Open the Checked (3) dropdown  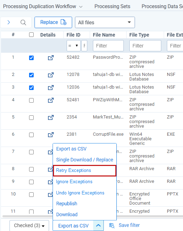(29, 225)
